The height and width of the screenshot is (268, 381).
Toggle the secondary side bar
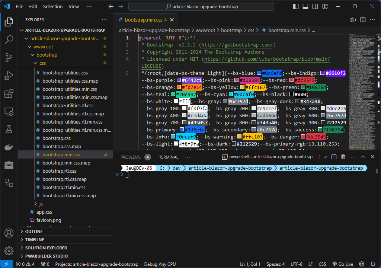(x=315, y=6)
